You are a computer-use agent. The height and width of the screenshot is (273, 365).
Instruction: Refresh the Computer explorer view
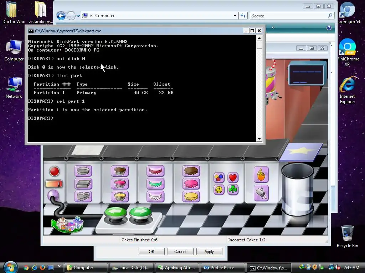point(243,16)
